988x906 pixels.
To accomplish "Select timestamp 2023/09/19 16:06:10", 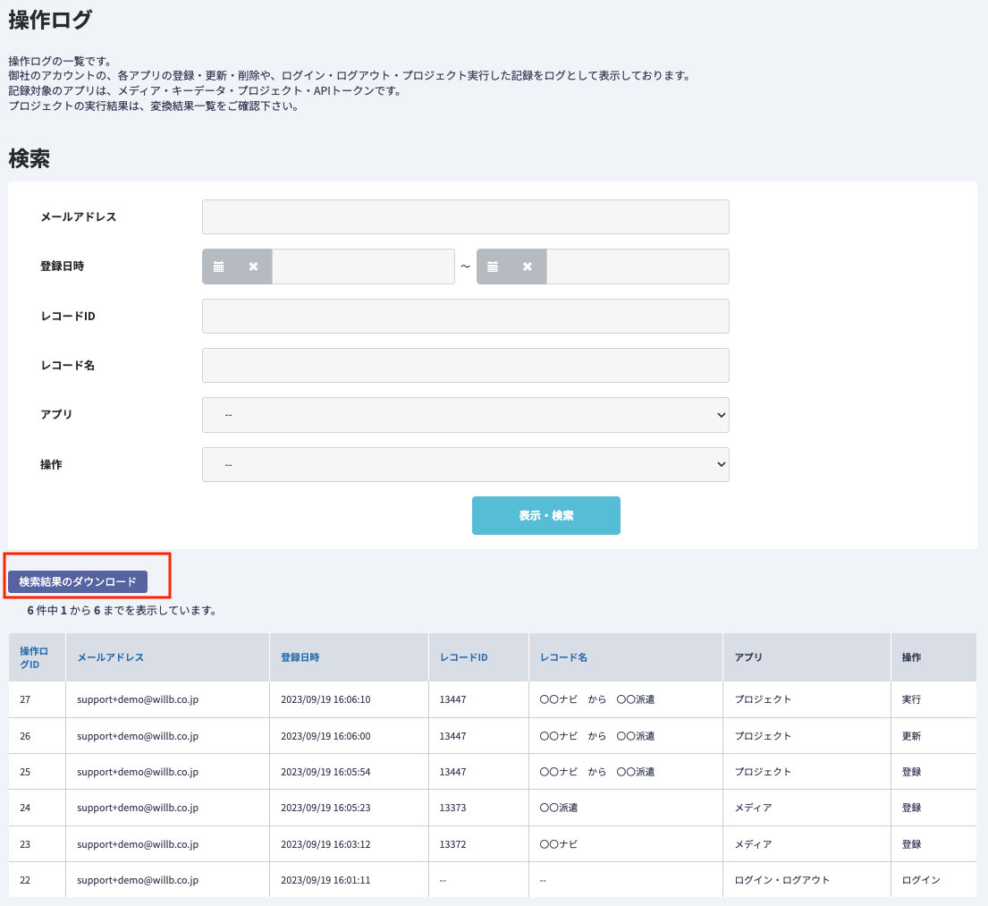I will pyautogui.click(x=325, y=699).
